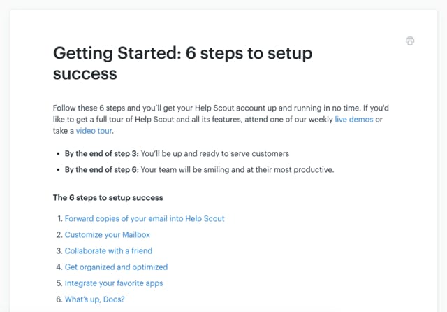The image size is (447, 312).
Task: Click the Getting Started article title
Action: (x=183, y=64)
